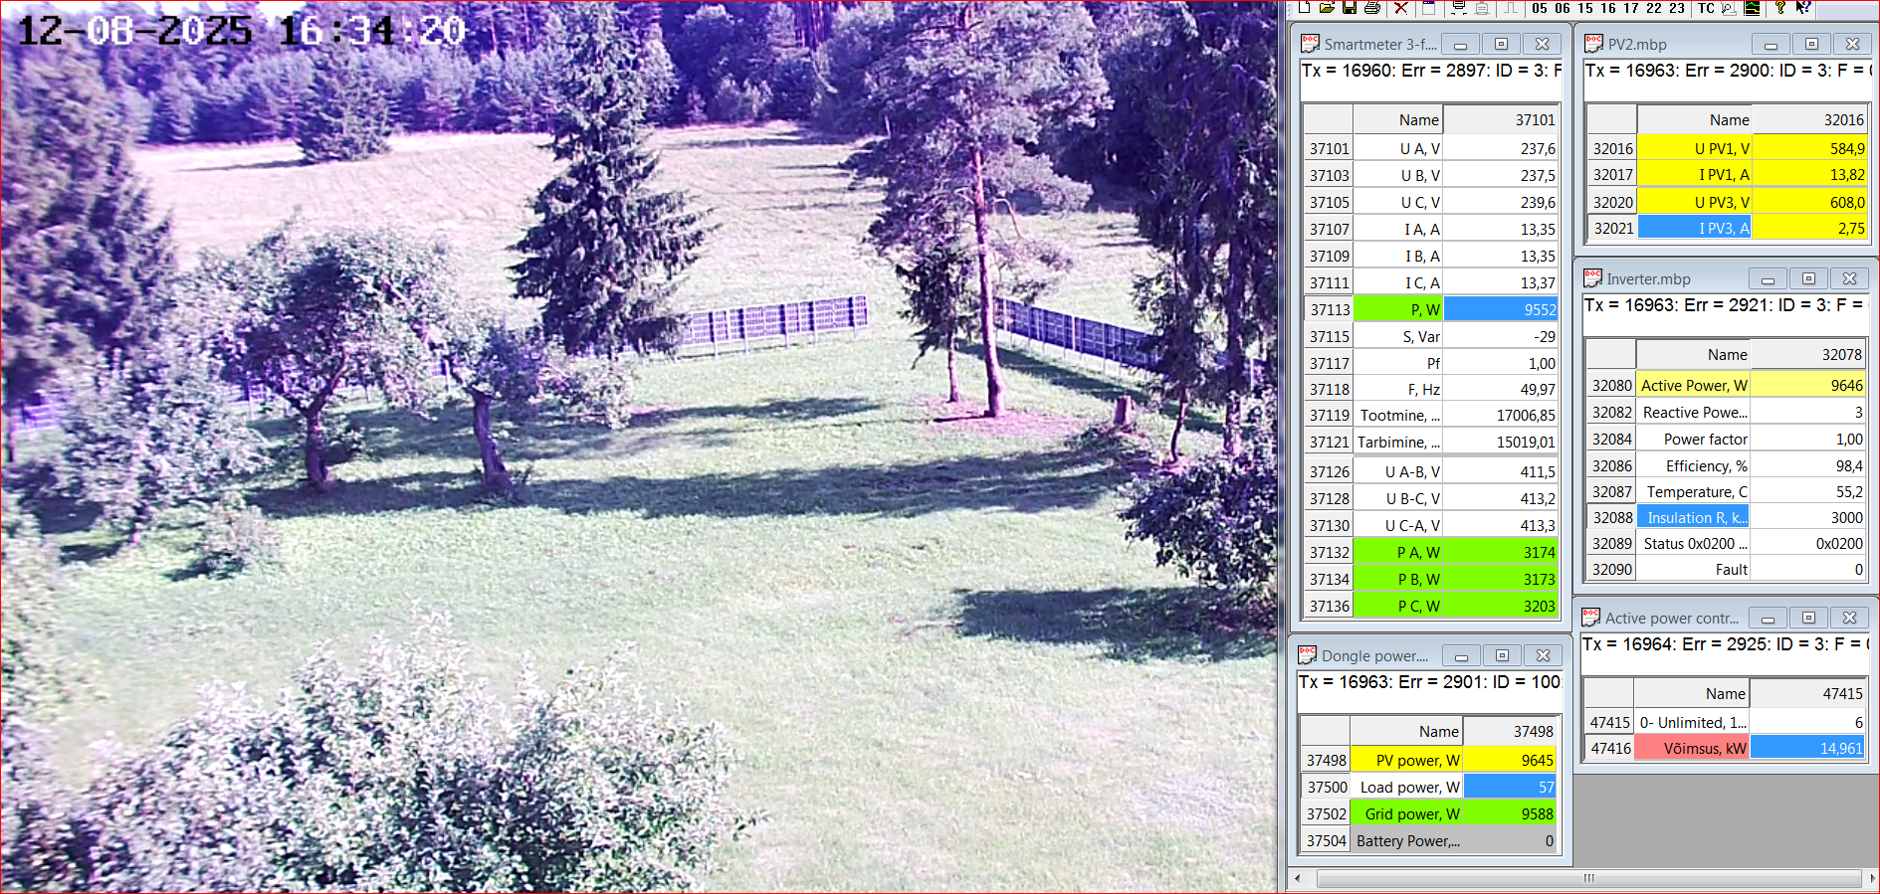Click the right arrow of horizontal scrollbar
The image size is (1880, 894).
[1872, 878]
